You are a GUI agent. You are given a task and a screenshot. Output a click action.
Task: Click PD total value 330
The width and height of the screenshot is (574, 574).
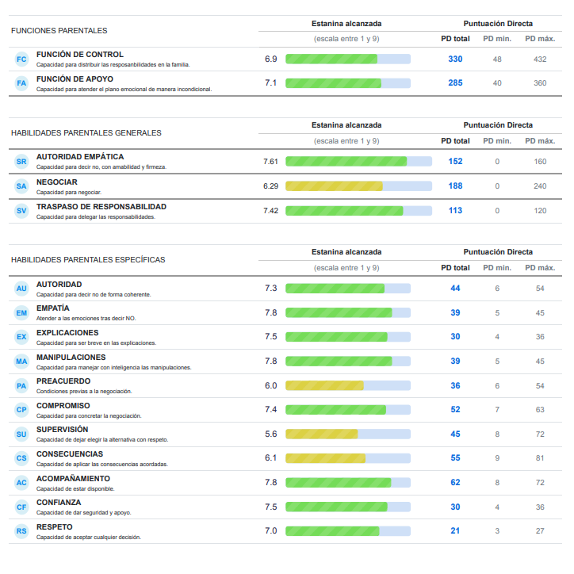pos(455,59)
